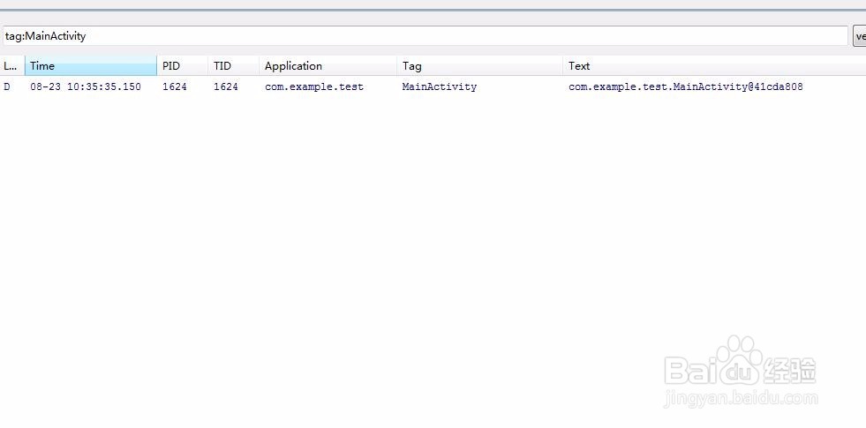Sort logs by the Time column header
Viewport: 866px width, 428px height.
(91, 65)
